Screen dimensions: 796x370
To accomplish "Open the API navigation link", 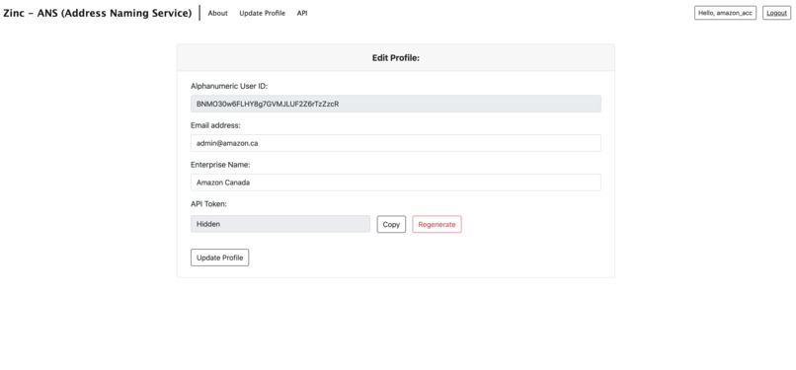I will (302, 13).
